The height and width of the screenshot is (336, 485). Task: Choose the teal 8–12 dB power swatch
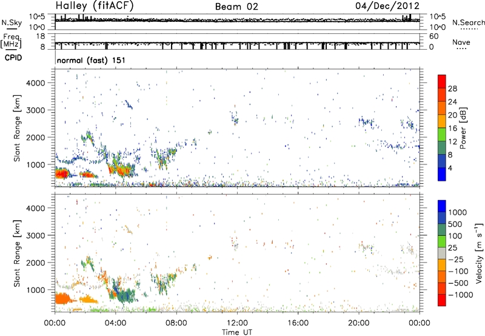pyautogui.click(x=442, y=147)
